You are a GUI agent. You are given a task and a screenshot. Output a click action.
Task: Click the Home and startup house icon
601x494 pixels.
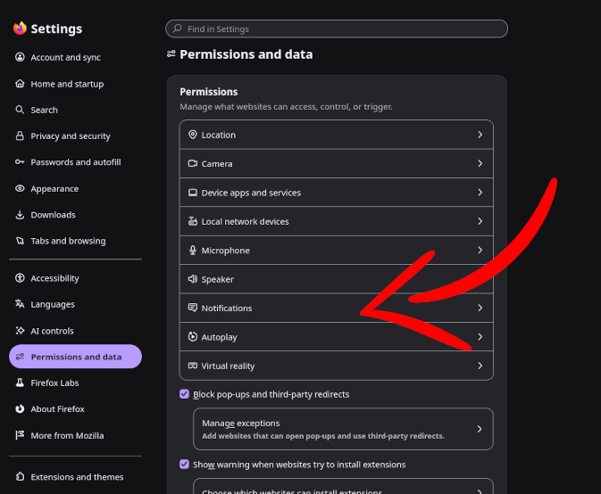[20, 84]
